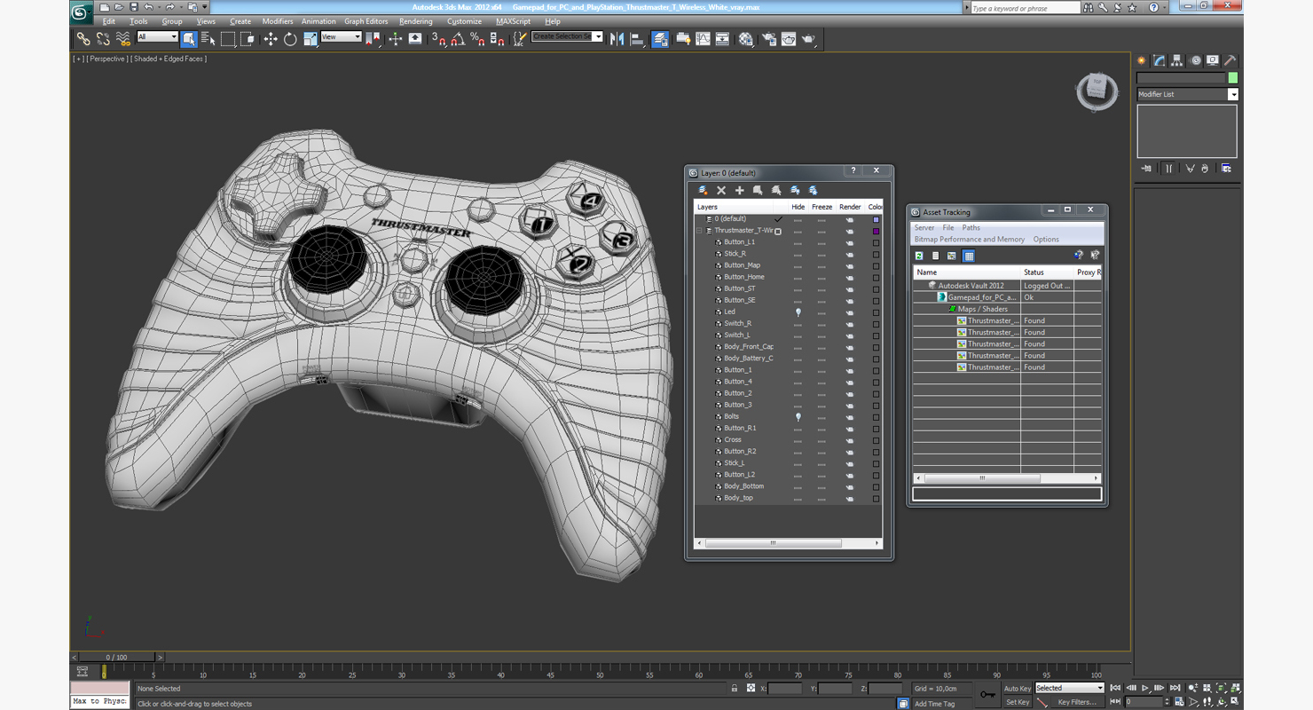
Task: Click color swatch of 0 (default) layer
Action: 876,219
